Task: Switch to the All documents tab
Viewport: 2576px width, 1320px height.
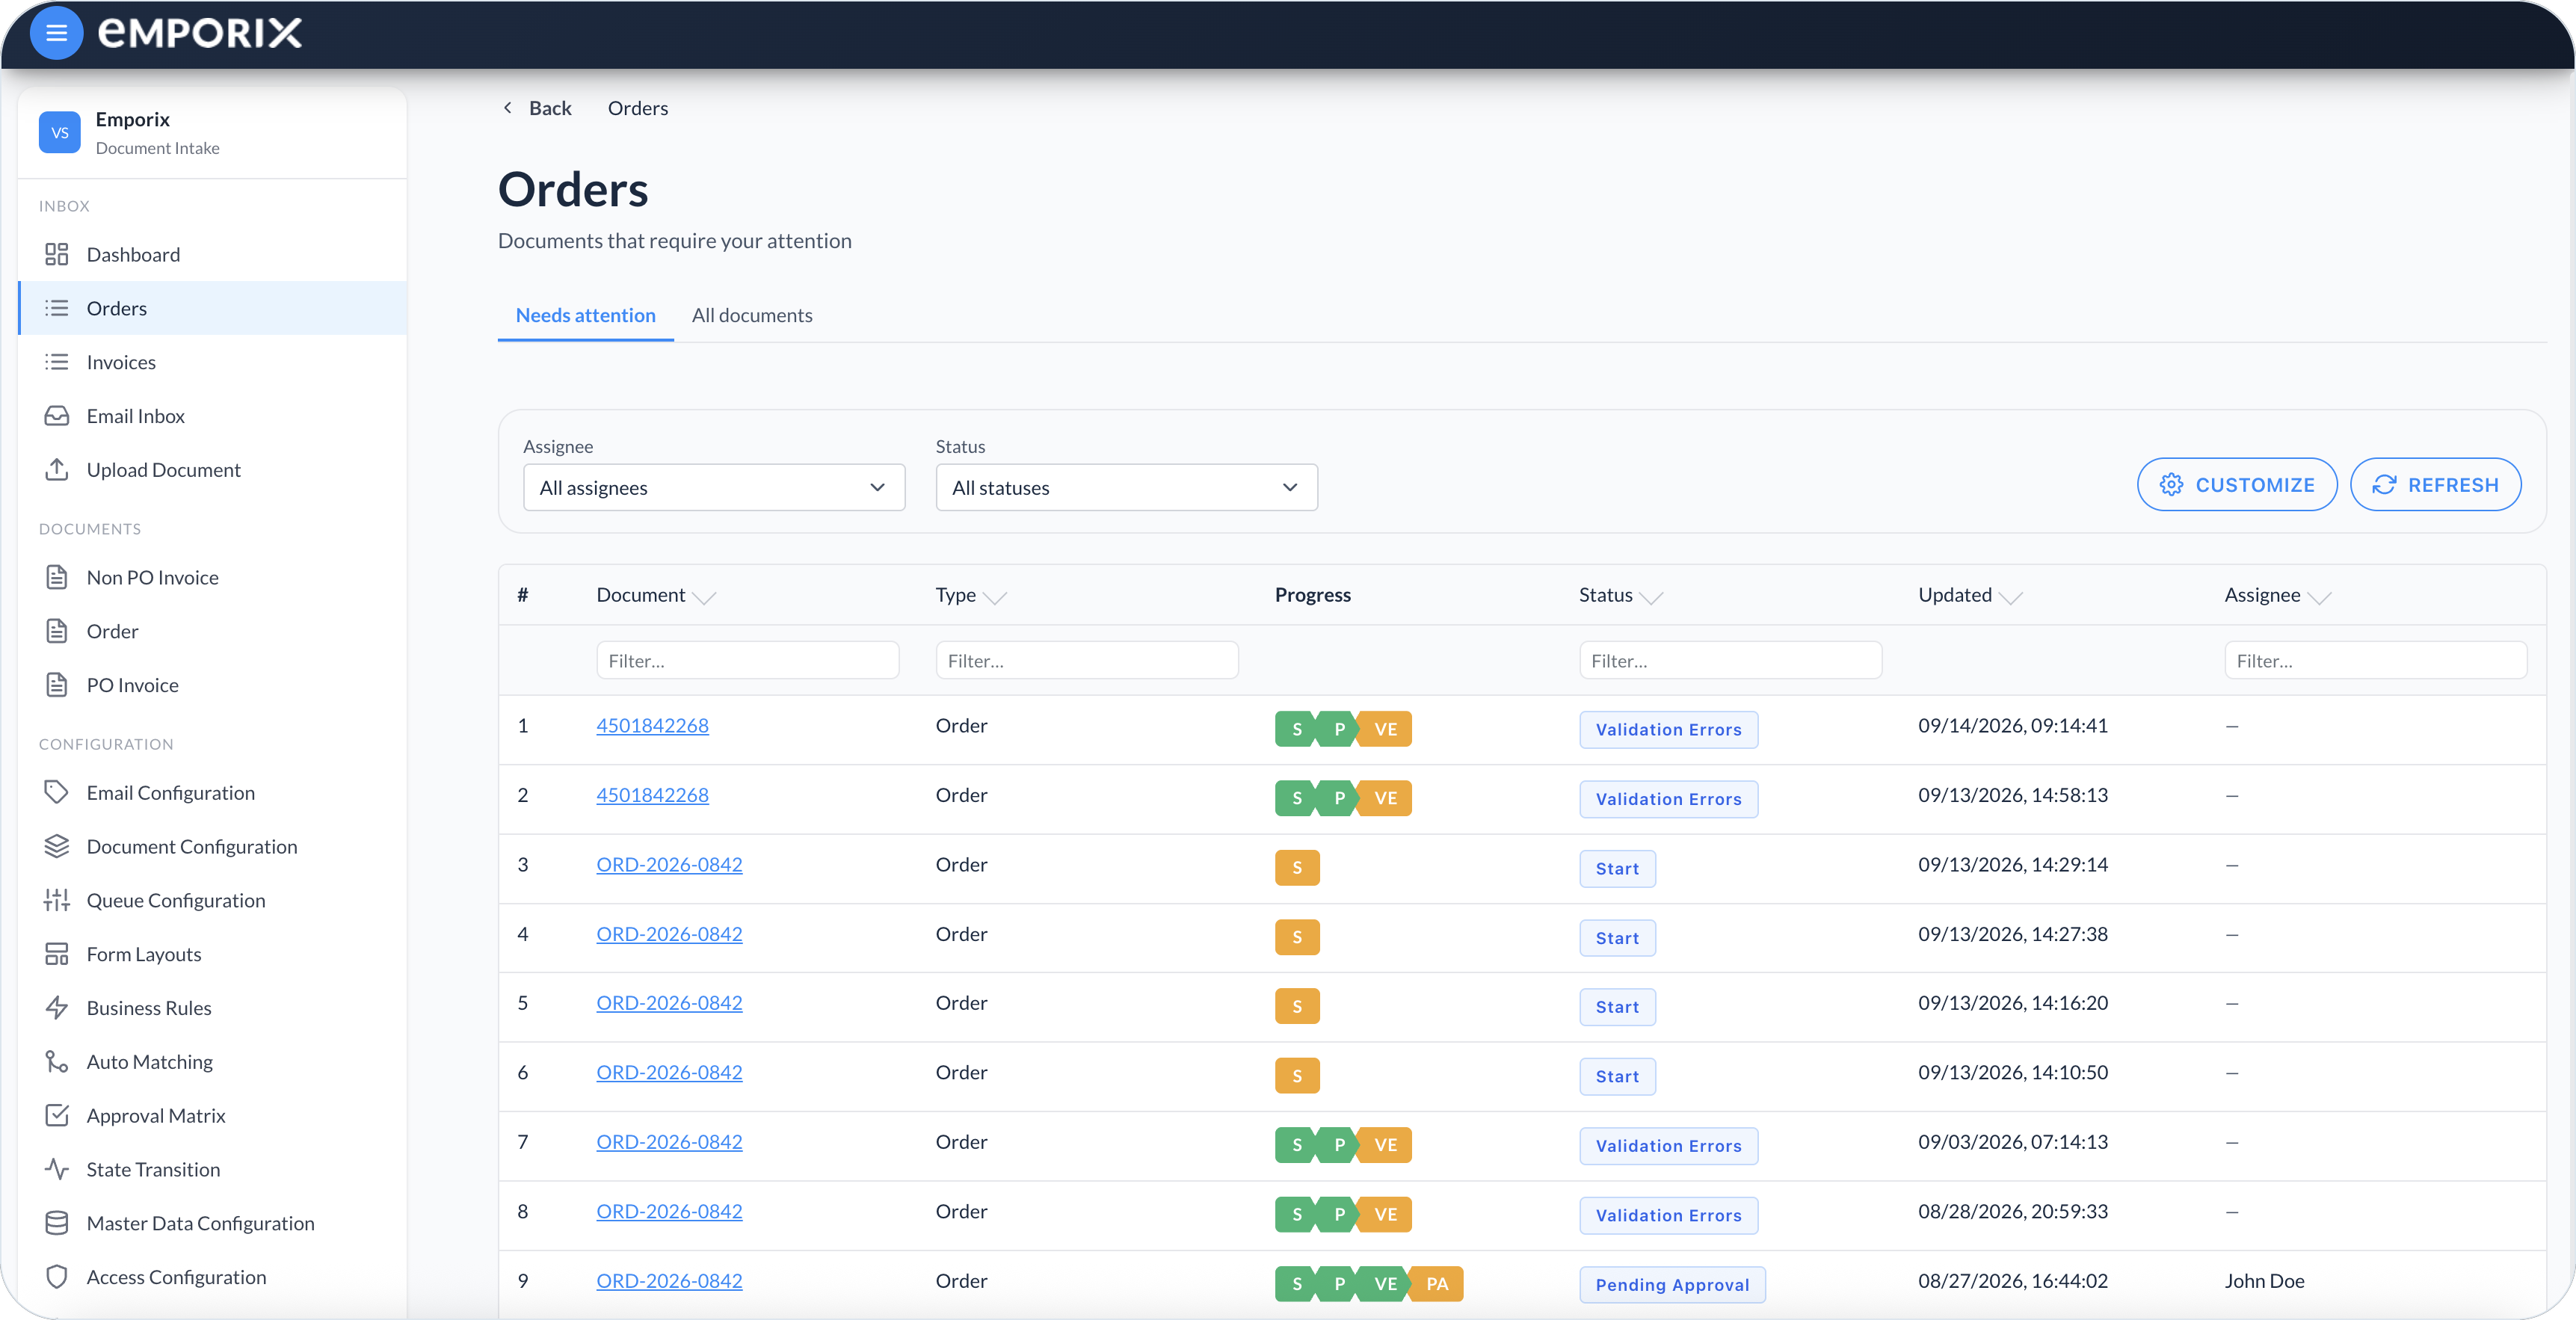Action: pos(752,315)
